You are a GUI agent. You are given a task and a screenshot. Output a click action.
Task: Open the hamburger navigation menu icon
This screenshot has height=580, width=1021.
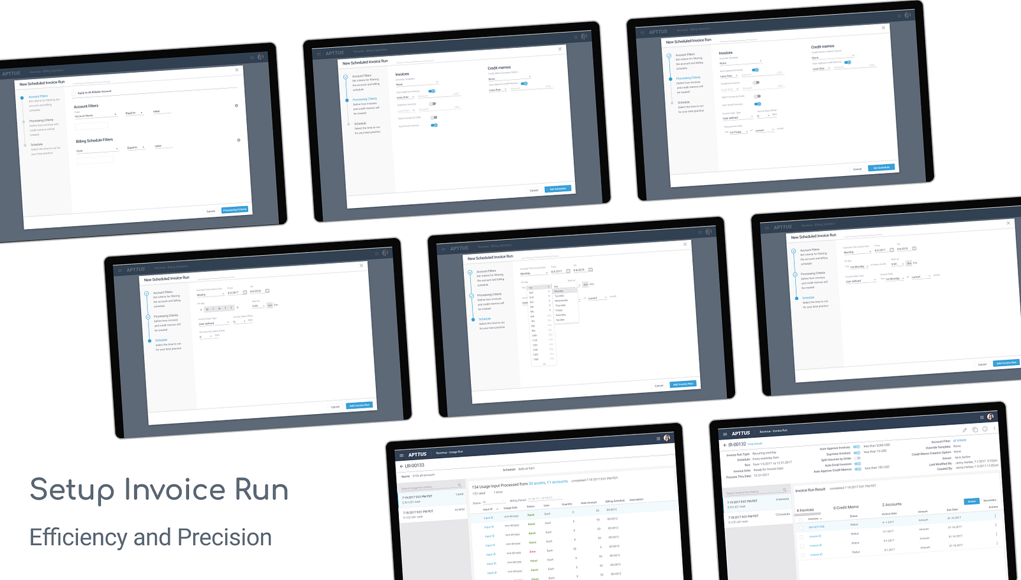pos(726,434)
